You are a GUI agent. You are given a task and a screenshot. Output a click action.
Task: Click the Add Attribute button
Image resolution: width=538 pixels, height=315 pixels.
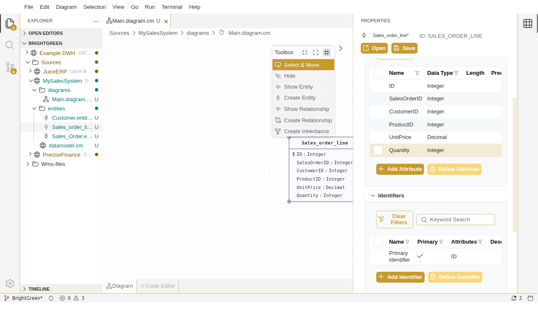point(400,169)
